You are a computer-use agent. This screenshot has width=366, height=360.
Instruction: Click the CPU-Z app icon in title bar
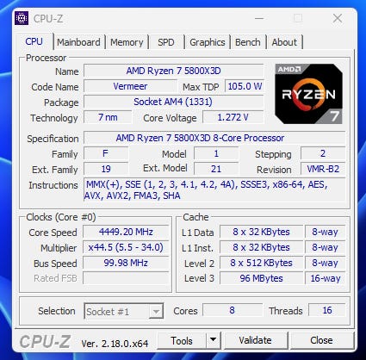click(22, 18)
